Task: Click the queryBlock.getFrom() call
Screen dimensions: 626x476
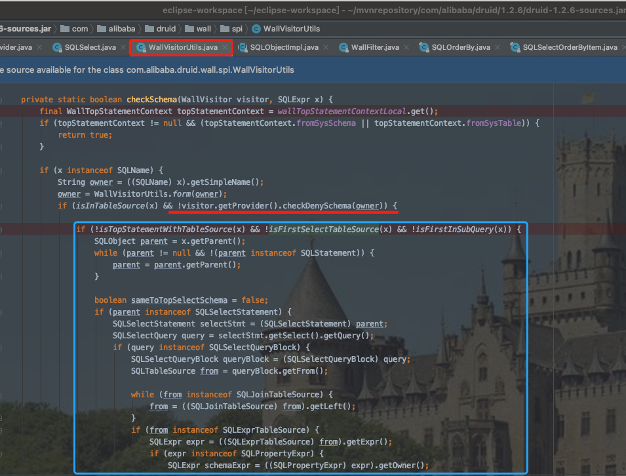Action: tap(277, 371)
